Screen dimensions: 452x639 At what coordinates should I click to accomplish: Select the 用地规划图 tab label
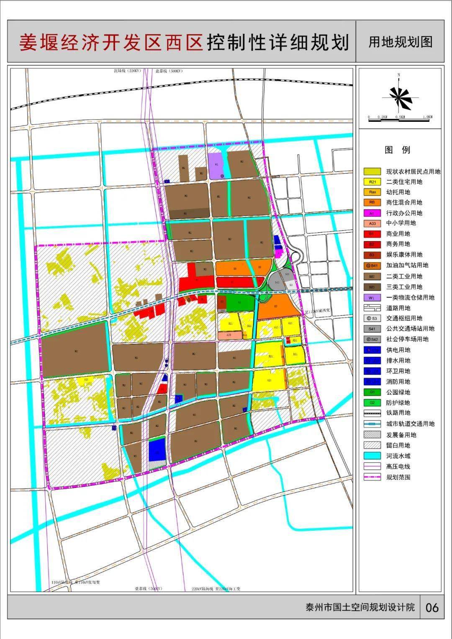coord(401,41)
